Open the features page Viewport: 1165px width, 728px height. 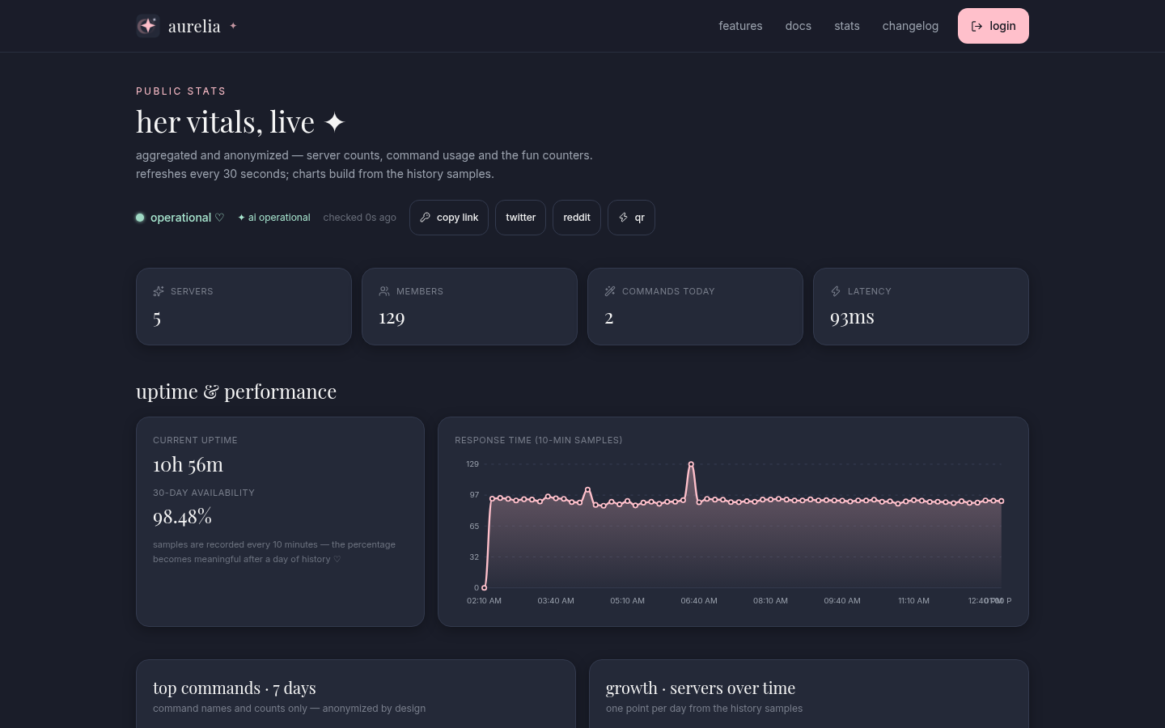point(740,26)
